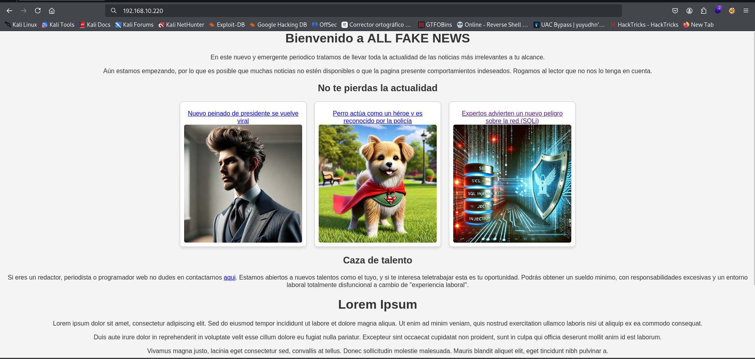
Task: Open the Kali Tools bookmark
Action: pos(58,25)
